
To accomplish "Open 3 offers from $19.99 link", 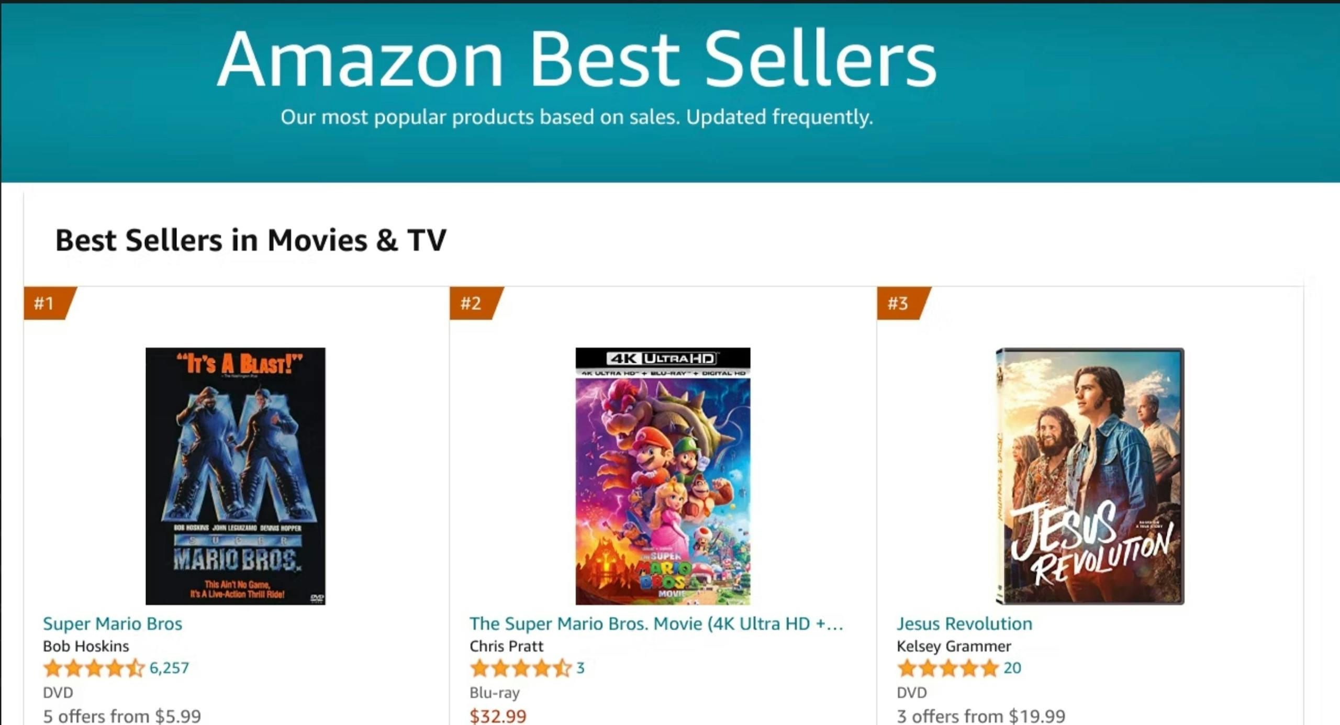I will pos(981,716).
